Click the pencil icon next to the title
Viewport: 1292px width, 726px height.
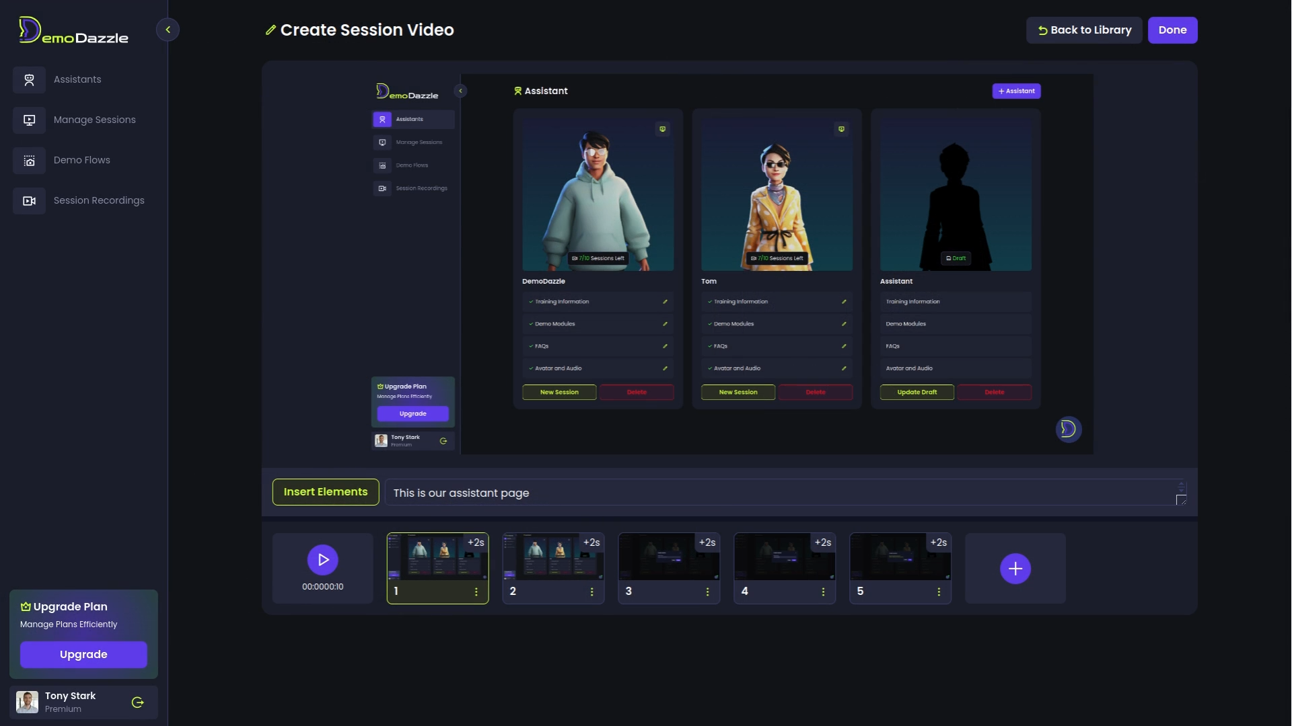click(x=271, y=30)
